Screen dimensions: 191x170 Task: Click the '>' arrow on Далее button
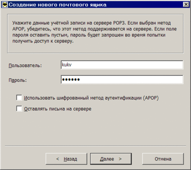click(x=120, y=159)
